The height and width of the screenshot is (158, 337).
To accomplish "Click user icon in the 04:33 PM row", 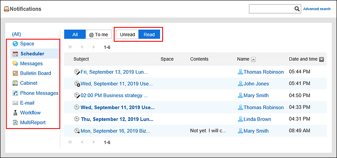I will pos(240,107).
